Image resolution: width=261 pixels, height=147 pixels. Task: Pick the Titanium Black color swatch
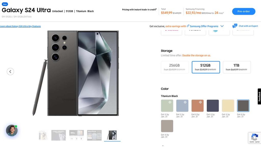click(x=243, y=106)
